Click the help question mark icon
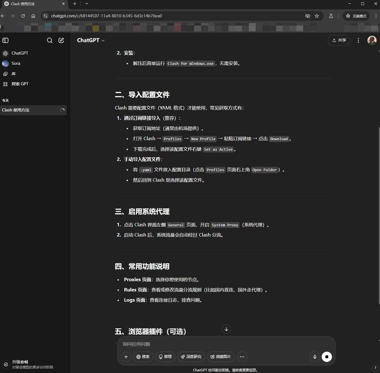The image size is (380, 373). tap(375, 368)
